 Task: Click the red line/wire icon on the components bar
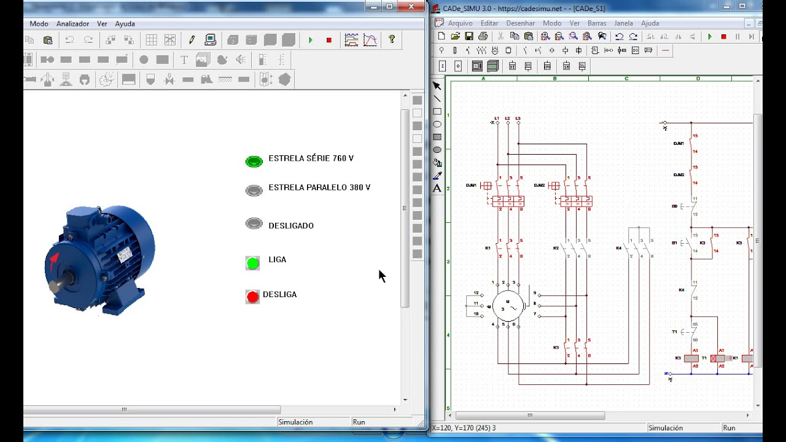(665, 51)
